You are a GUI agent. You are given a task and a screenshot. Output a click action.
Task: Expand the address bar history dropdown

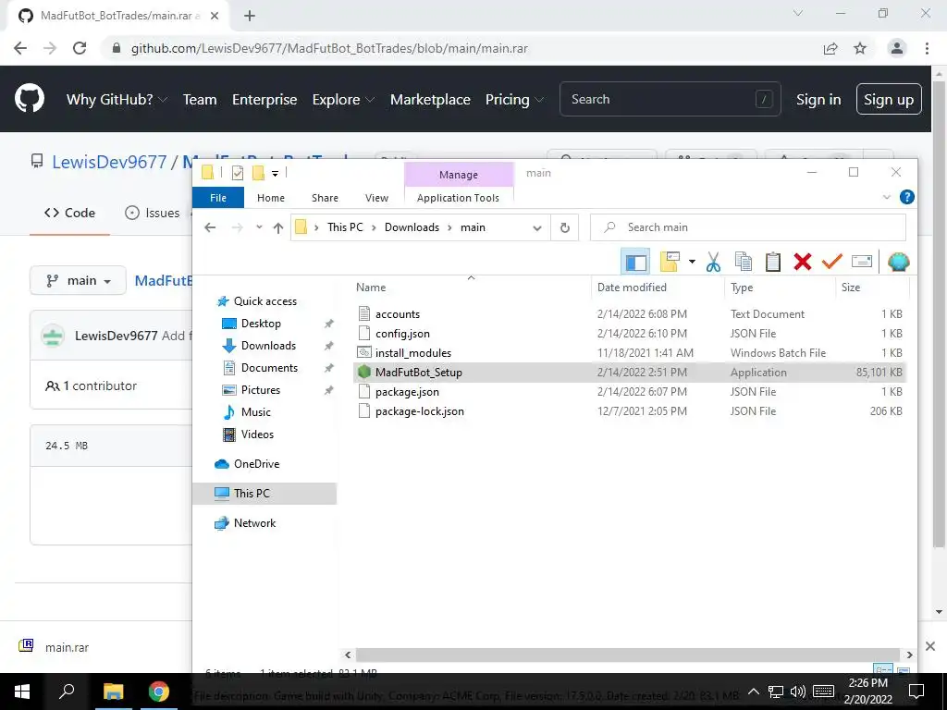(537, 227)
